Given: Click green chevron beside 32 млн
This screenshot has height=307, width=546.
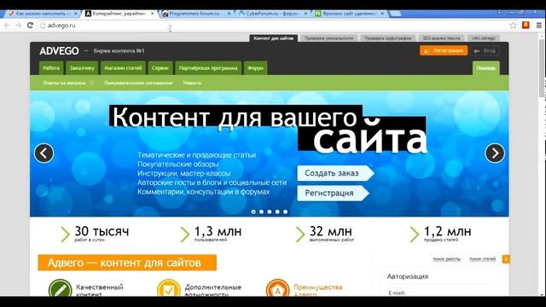Looking at the screenshot, I should coord(300,235).
